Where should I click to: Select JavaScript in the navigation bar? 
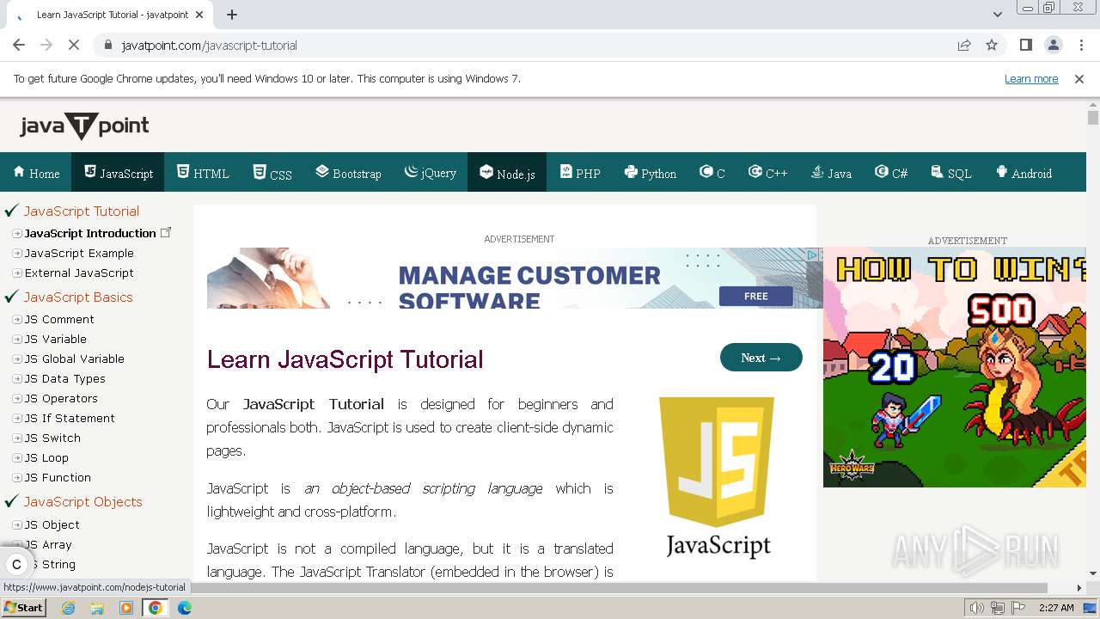click(119, 172)
